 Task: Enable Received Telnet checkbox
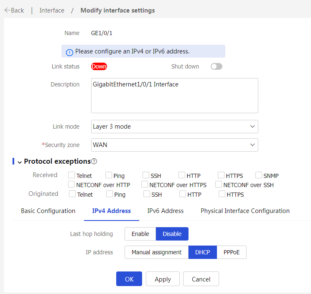pos(71,175)
